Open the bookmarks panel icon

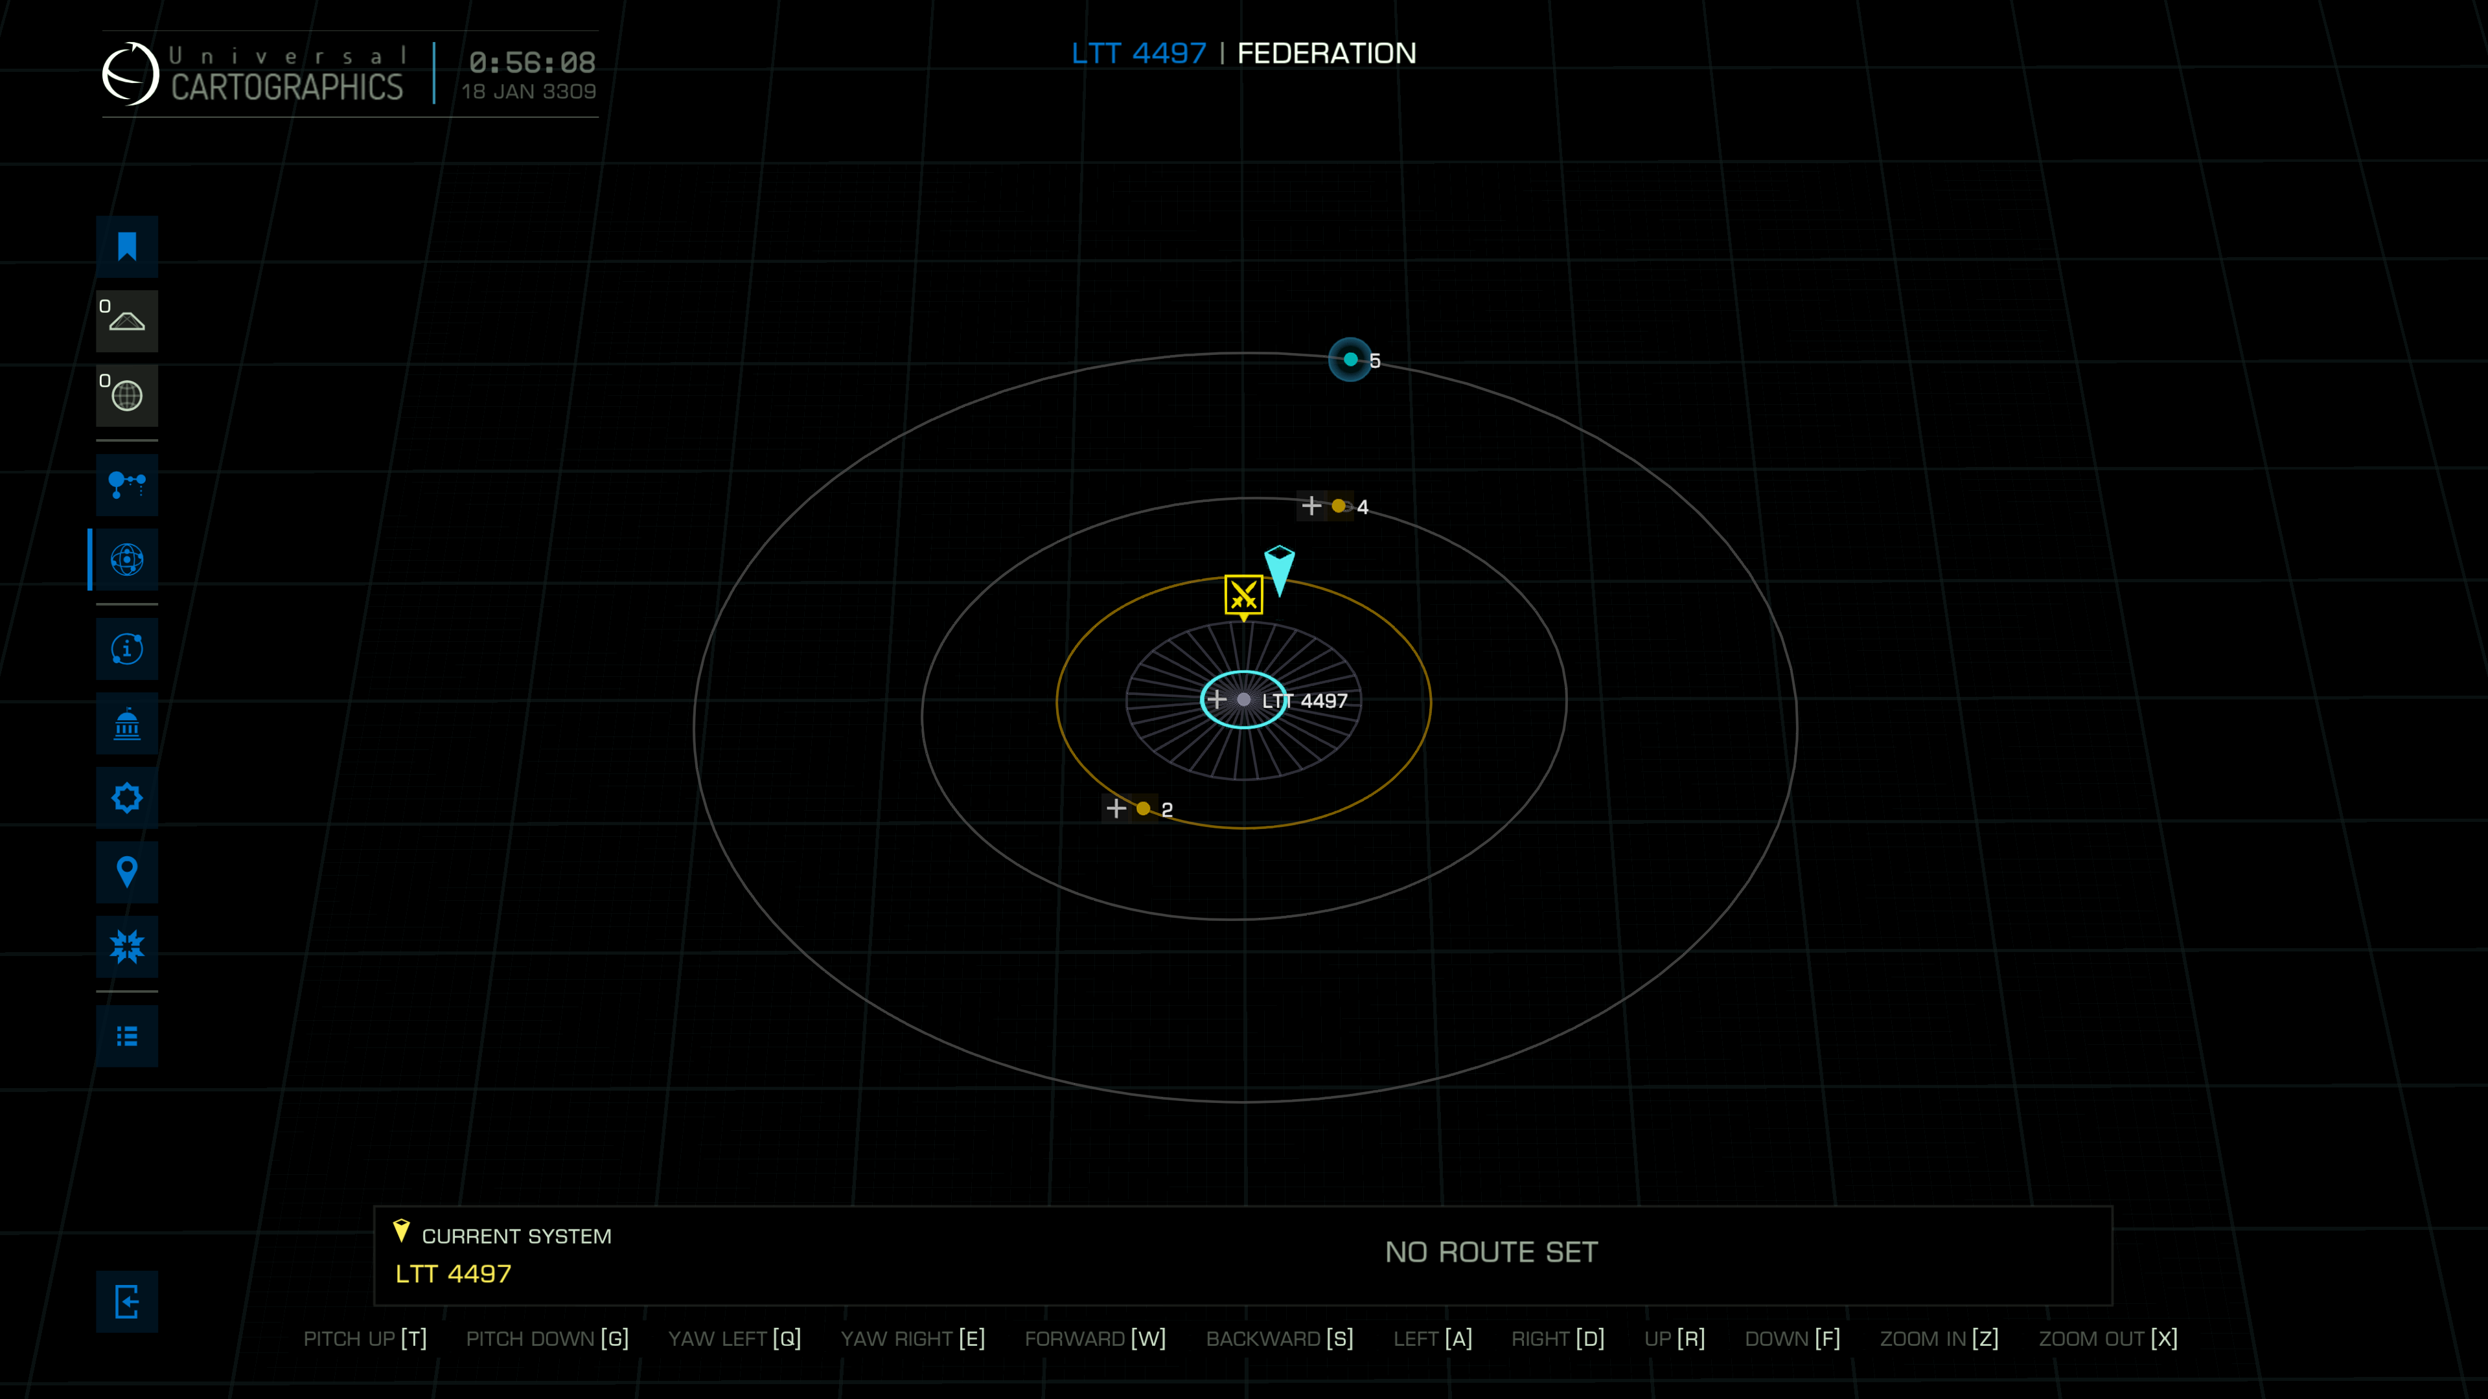click(x=126, y=246)
